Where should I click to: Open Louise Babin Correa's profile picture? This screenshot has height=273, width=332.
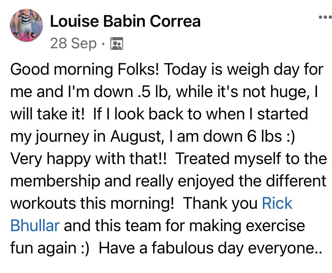click(26, 25)
